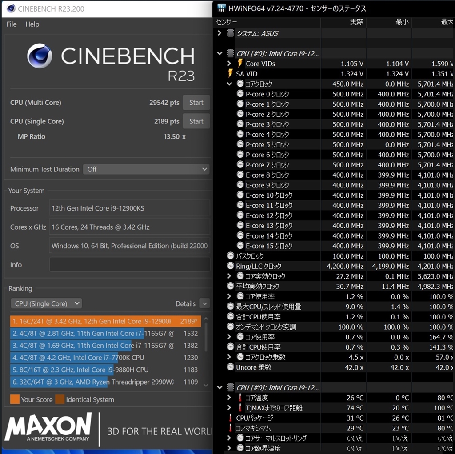Image resolution: width=455 pixels, height=454 pixels.
Task: Open the Help menu in Cinebench
Action: pyautogui.click(x=32, y=24)
